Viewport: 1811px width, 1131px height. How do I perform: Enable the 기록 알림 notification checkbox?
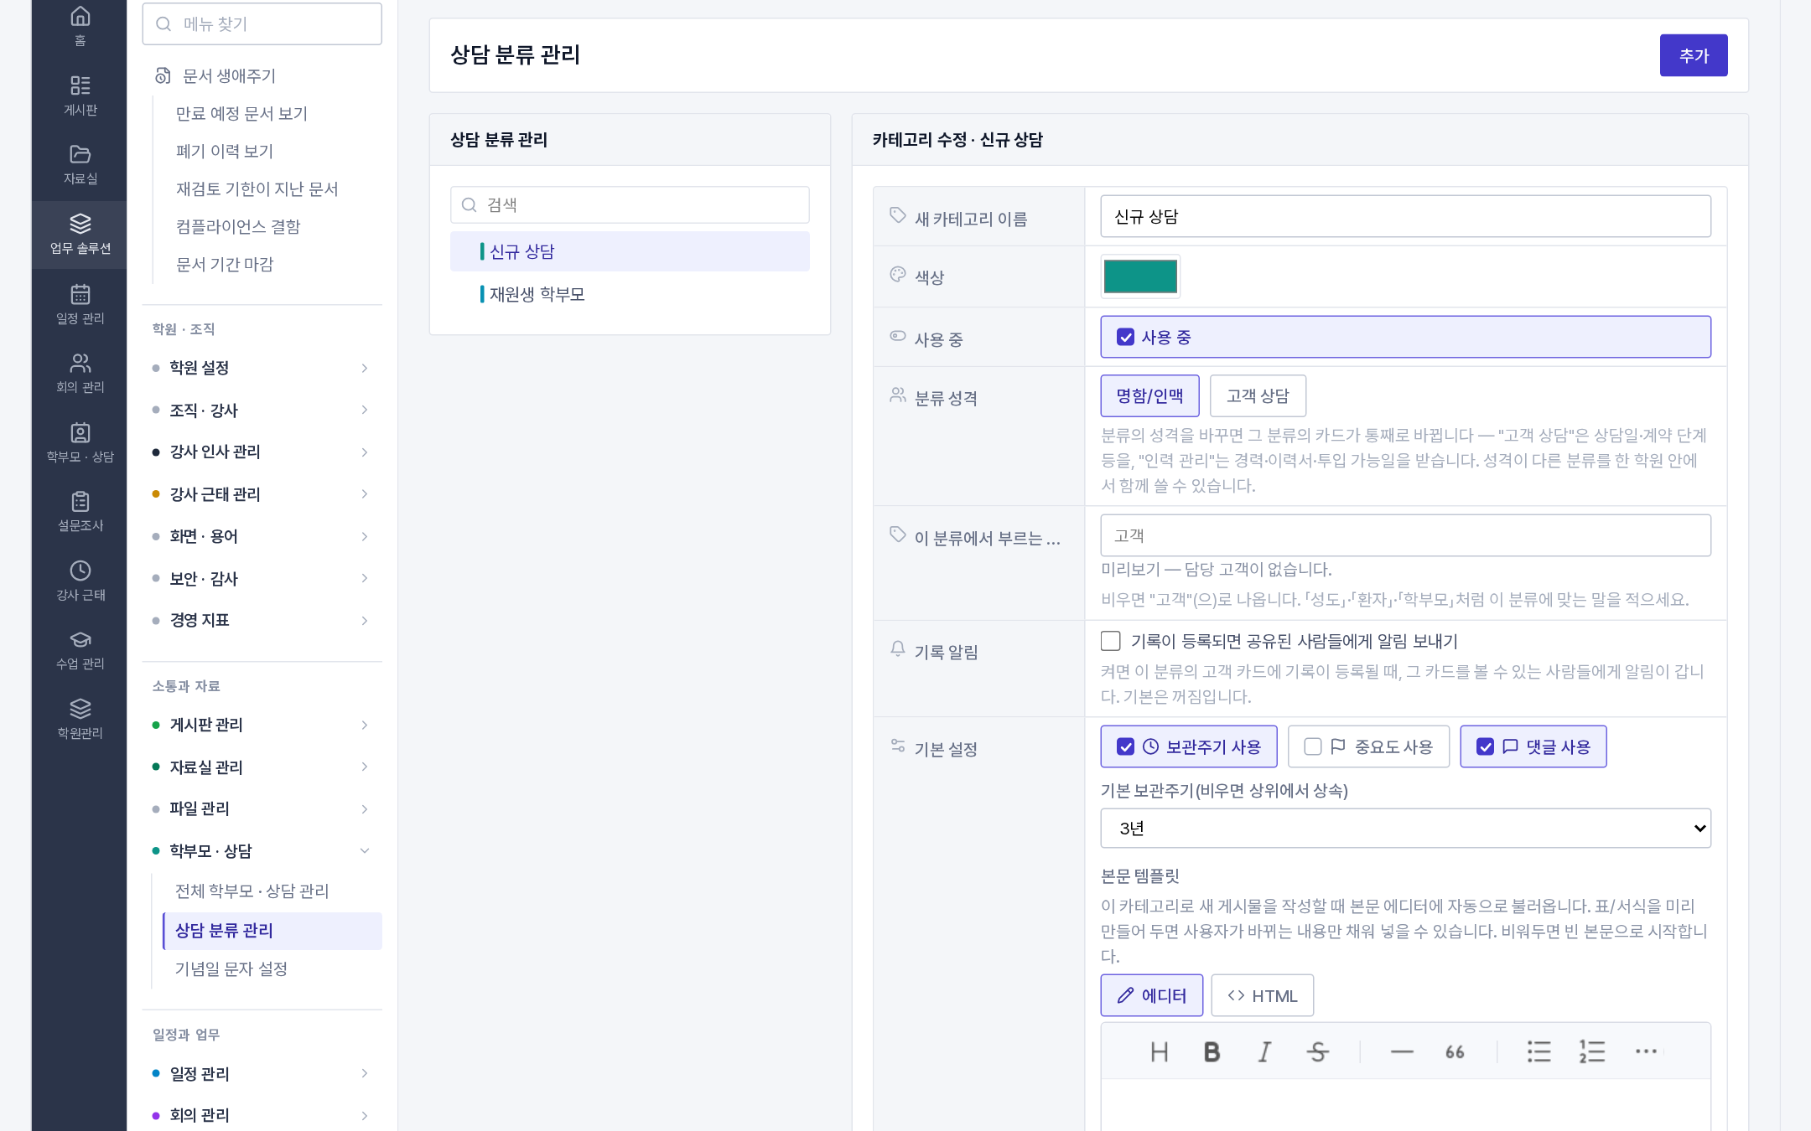(1110, 641)
